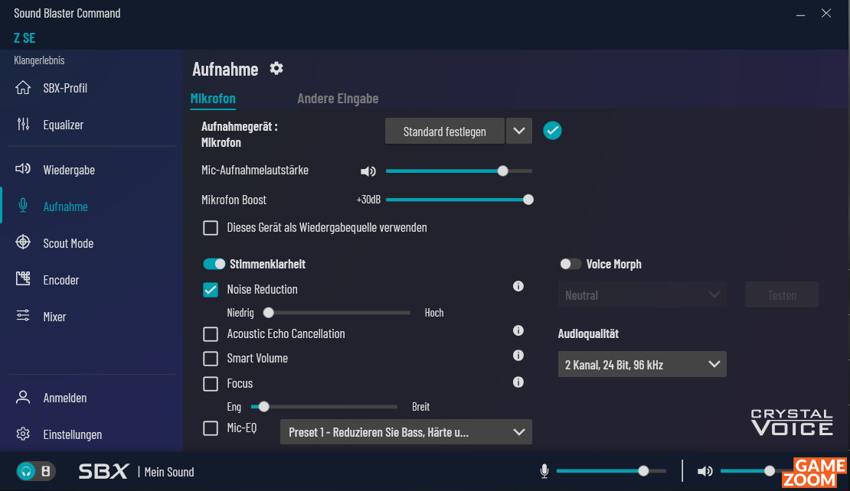Image resolution: width=850 pixels, height=491 pixels.
Task: Click the Anmelden user icon
Action: (23, 398)
